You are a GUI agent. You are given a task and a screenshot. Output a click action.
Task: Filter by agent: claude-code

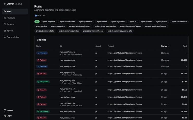point(67,21)
